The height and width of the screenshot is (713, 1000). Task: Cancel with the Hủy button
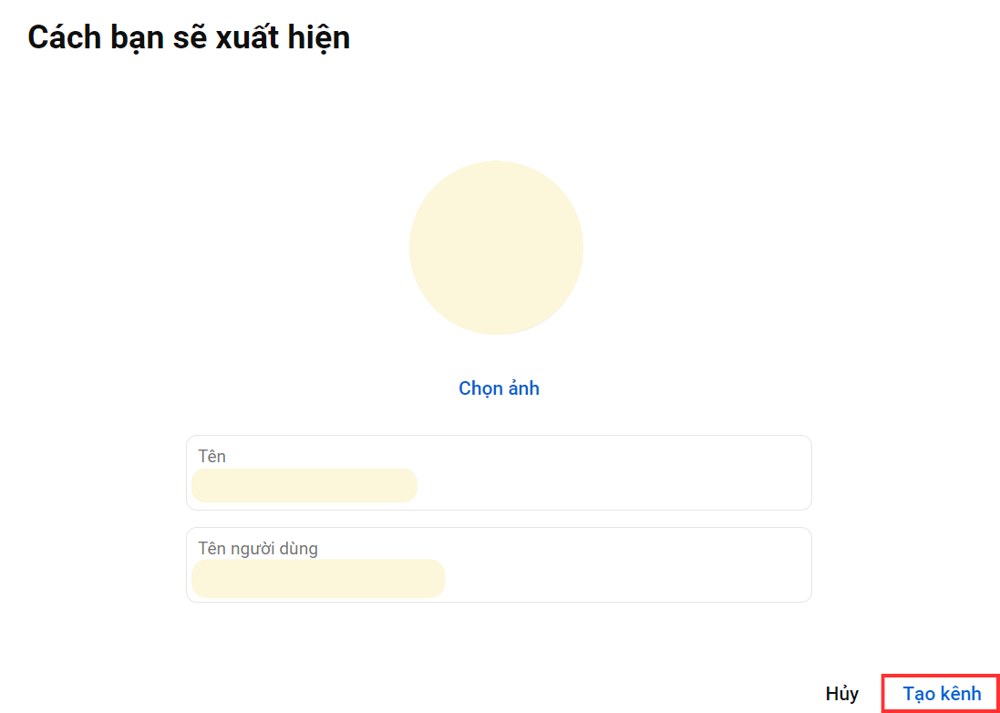pyautogui.click(x=841, y=694)
